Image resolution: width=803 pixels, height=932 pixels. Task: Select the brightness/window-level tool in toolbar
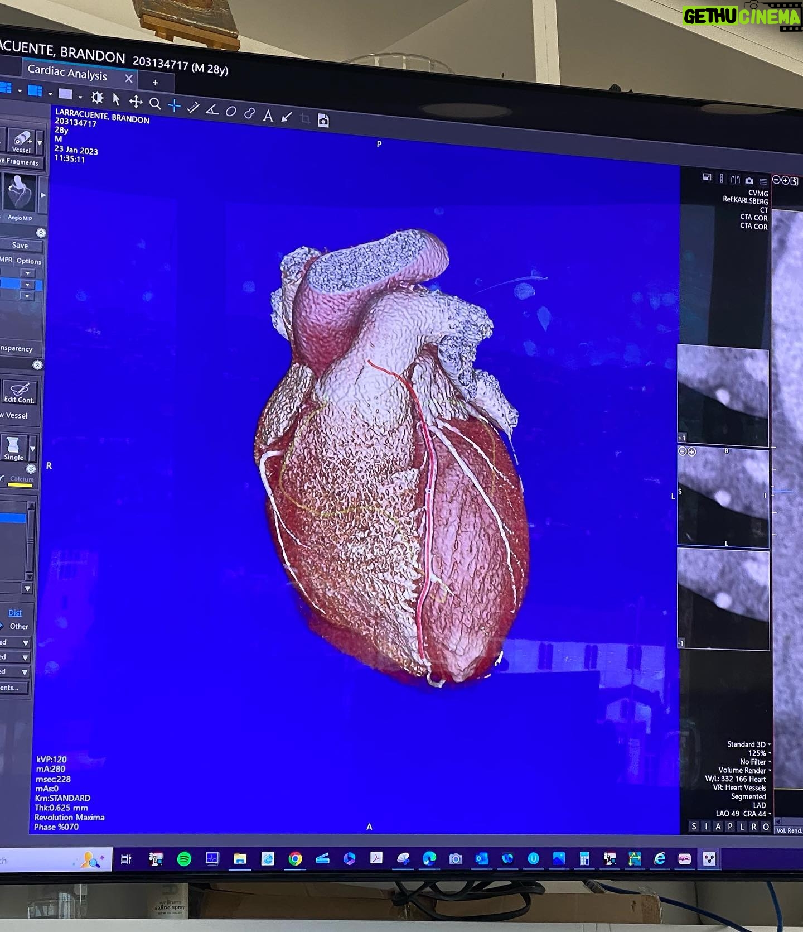pos(97,98)
